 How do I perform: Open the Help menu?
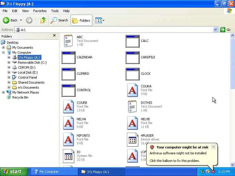(66, 11)
